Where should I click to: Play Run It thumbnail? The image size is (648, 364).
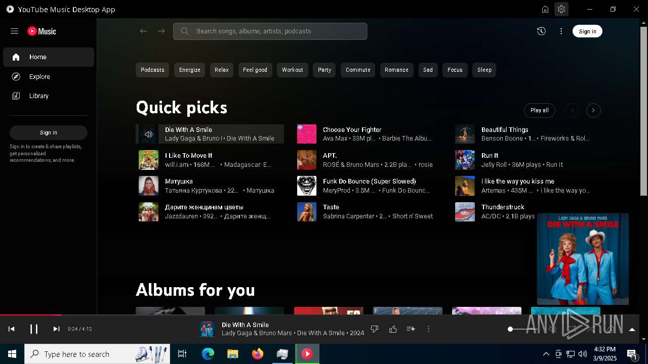[465, 160]
